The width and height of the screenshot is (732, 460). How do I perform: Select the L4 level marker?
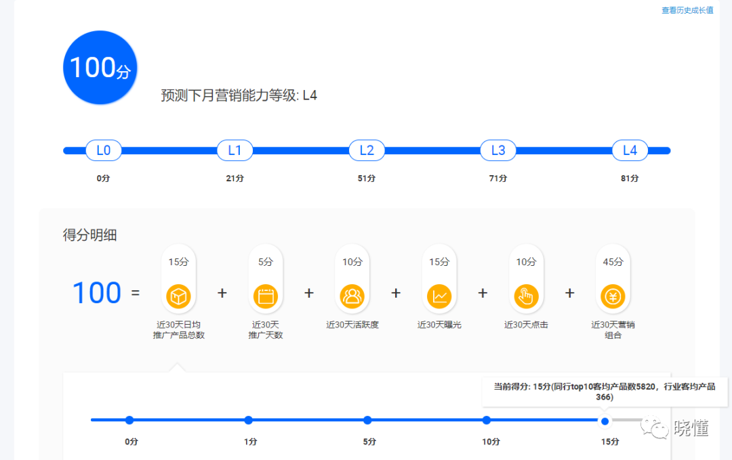click(630, 150)
